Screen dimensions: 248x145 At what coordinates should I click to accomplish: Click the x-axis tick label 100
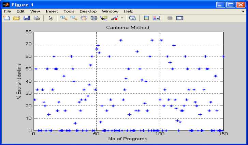(160, 134)
